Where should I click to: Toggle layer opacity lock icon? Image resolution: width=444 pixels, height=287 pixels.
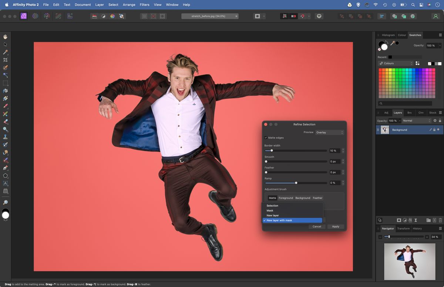click(x=440, y=121)
